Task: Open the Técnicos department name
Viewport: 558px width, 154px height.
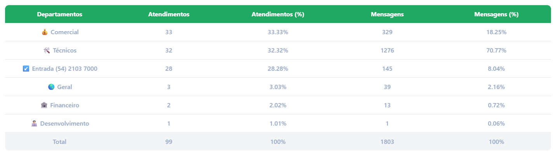Action: click(64, 51)
